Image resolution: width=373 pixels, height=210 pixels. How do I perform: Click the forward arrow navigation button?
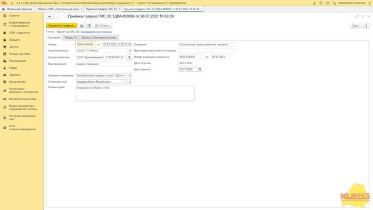[x=57, y=16]
